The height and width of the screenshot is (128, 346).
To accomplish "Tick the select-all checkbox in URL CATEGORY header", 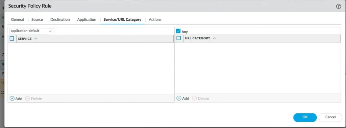I will coord(179,38).
